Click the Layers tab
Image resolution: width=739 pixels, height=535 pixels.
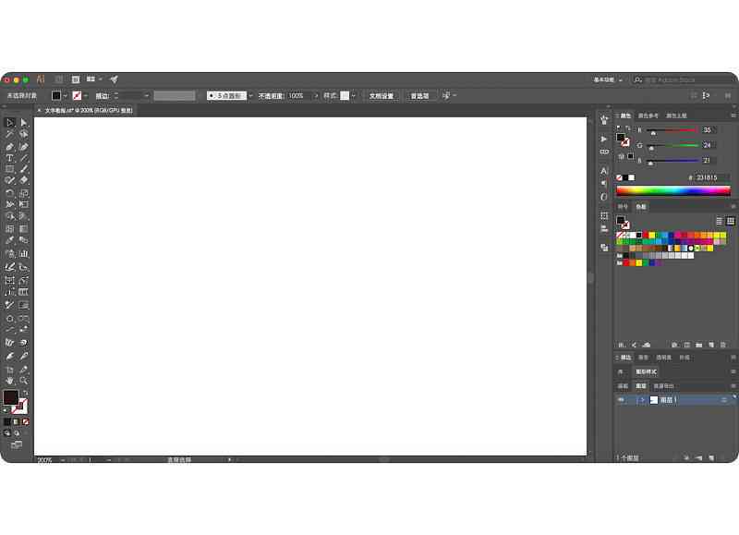641,386
